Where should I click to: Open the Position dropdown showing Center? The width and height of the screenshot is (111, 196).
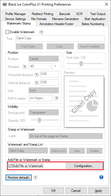pyautogui.click(x=44, y=59)
